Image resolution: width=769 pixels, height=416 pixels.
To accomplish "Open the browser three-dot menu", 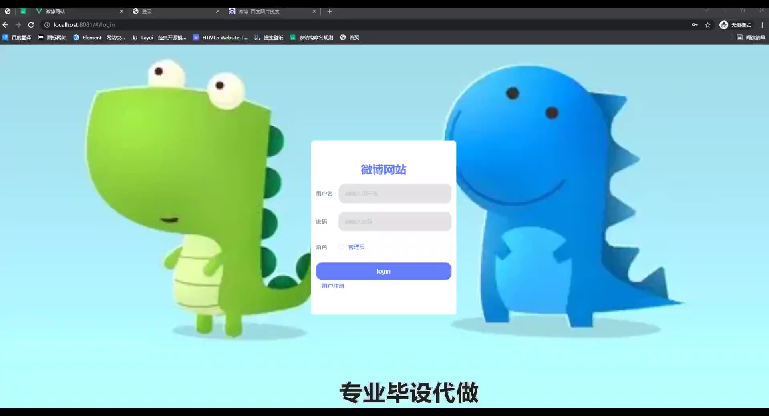I will pos(762,25).
